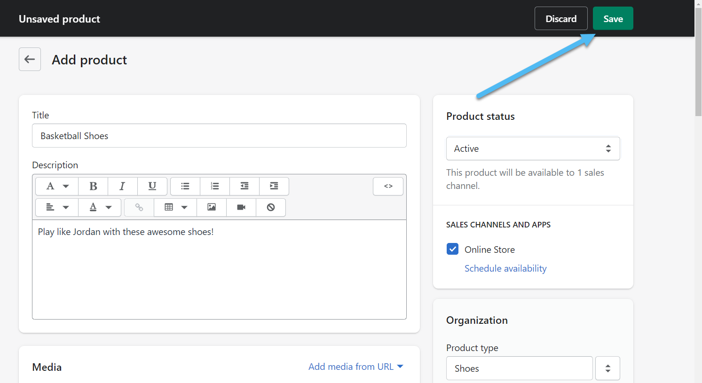Open the Product status dropdown
This screenshot has height=383, width=702.
pos(533,149)
